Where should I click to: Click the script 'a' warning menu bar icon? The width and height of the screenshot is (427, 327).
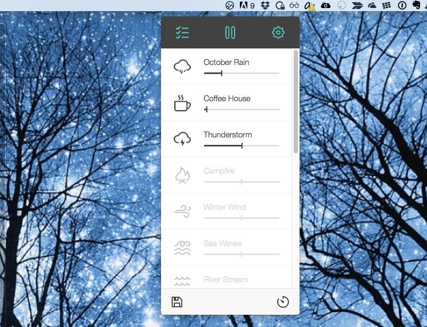[310, 5]
